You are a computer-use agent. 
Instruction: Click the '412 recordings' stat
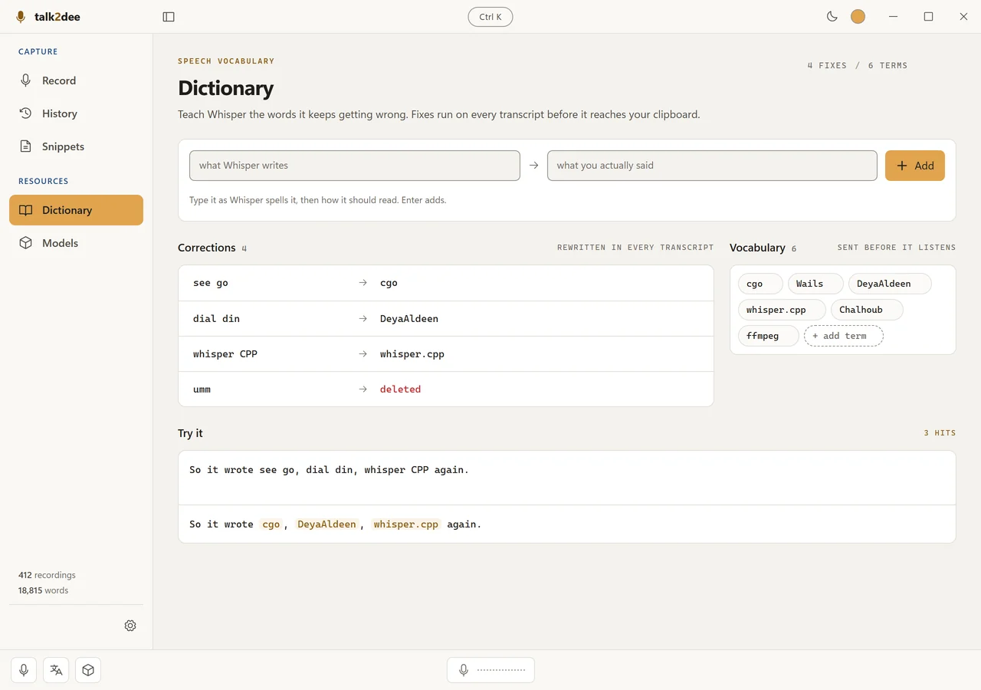(x=47, y=575)
